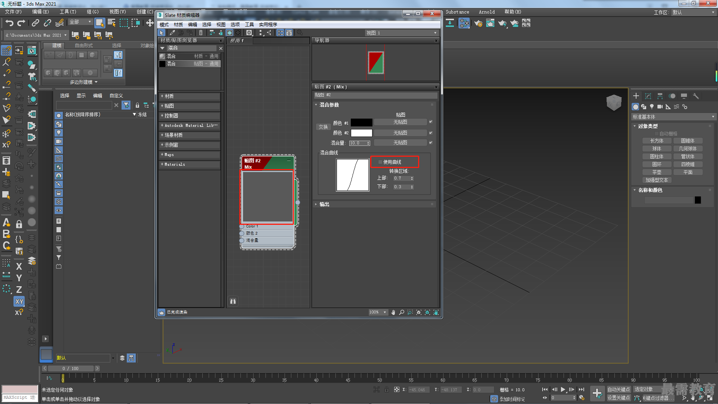Image resolution: width=718 pixels, height=404 pixels.
Task: Toggle the 自动栅格 checkbox
Action: (656, 134)
